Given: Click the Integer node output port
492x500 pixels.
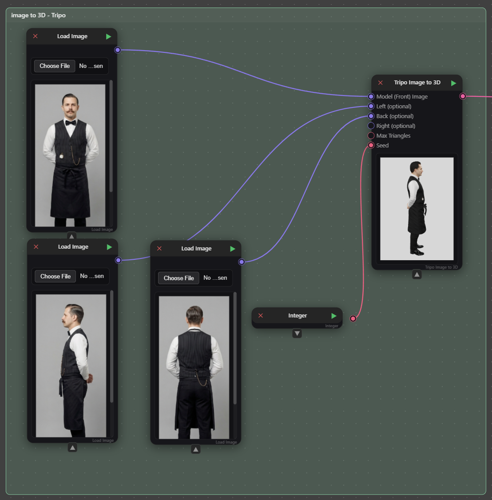Looking at the screenshot, I should point(353,318).
